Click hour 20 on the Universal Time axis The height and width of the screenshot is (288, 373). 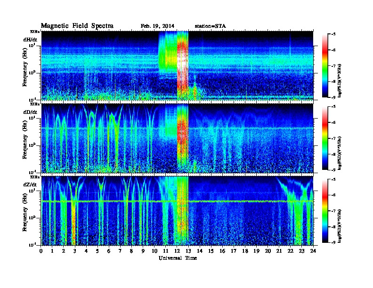pyautogui.click(x=268, y=251)
